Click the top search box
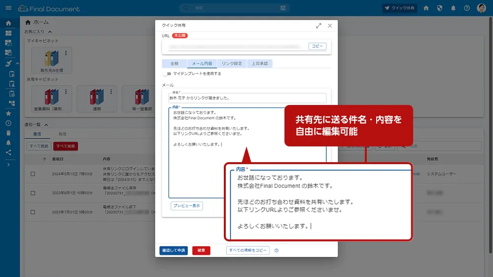 (x=234, y=8)
